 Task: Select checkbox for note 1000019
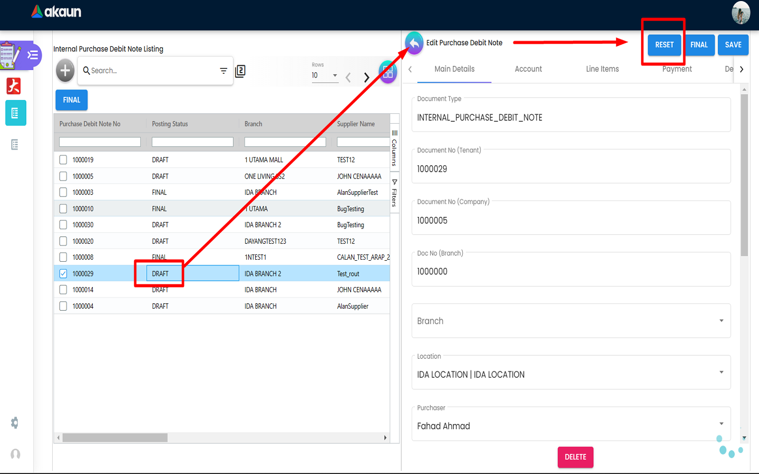63,160
